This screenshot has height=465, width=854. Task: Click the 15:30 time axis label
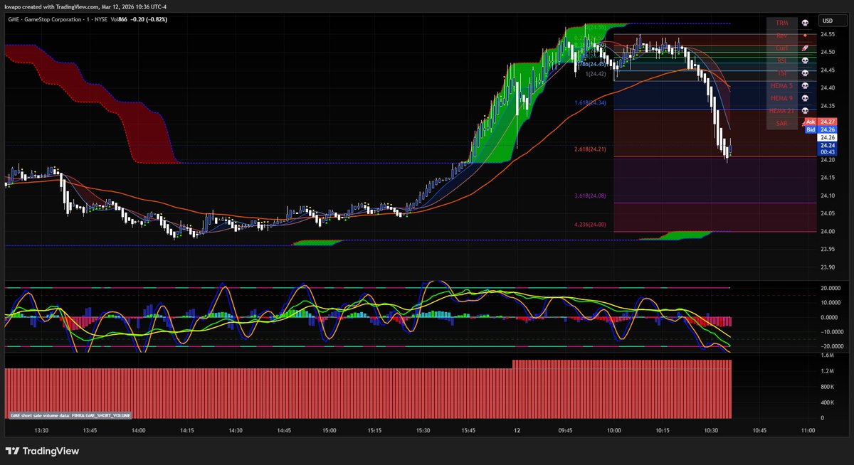click(423, 430)
